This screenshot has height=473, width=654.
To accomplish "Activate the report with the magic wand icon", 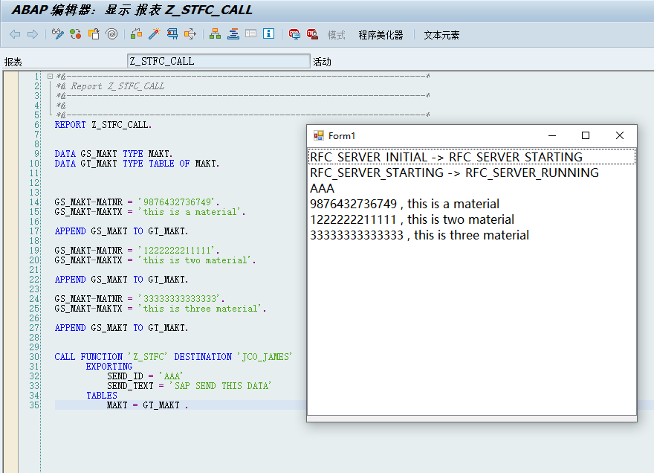I will (x=154, y=34).
